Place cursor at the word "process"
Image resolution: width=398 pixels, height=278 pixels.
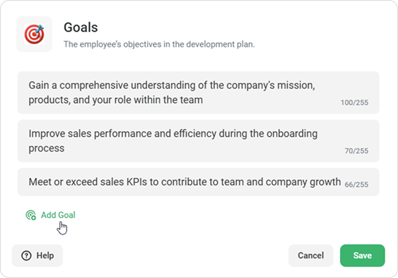click(46, 149)
